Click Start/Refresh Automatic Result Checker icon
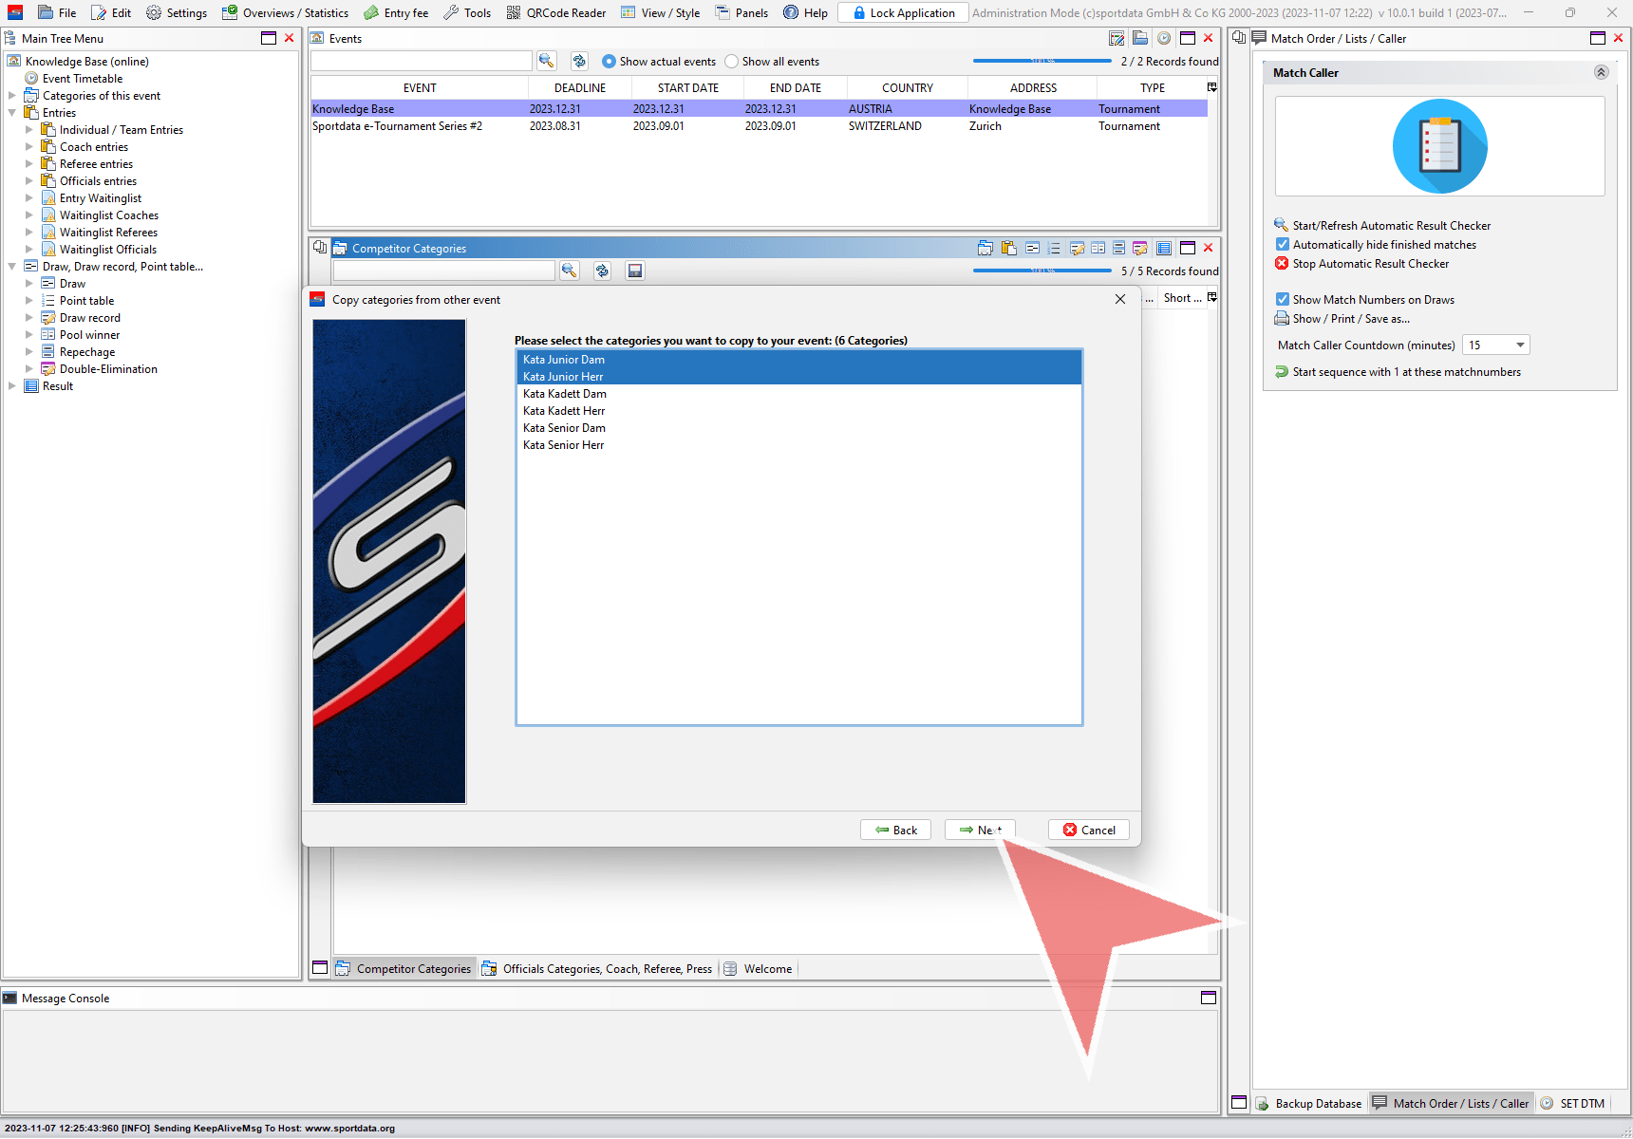Image resolution: width=1633 pixels, height=1139 pixels. [x=1281, y=225]
